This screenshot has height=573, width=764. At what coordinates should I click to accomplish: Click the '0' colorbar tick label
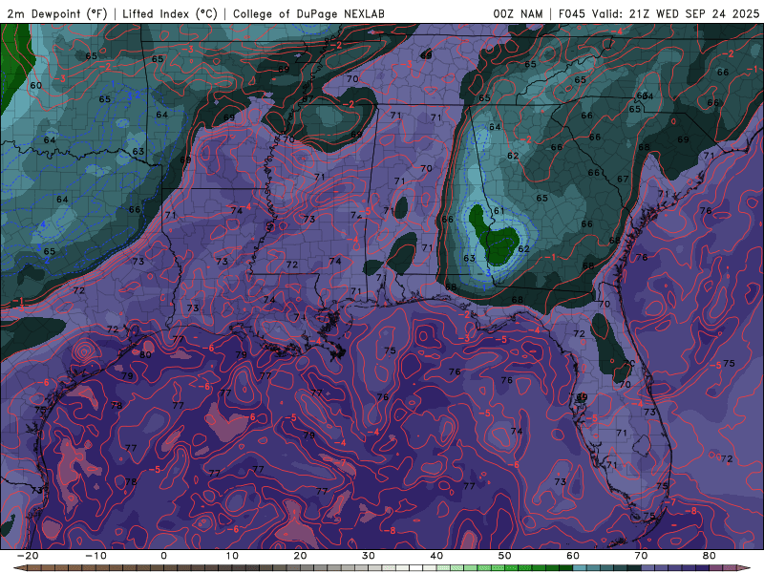(x=163, y=556)
